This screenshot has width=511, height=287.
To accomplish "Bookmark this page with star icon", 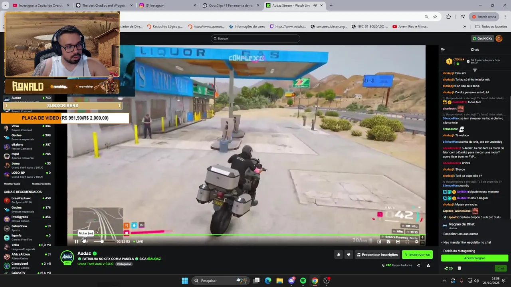I will [435, 17].
